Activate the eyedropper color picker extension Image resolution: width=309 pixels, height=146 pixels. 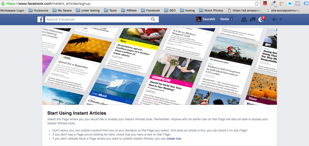[x=274, y=3]
